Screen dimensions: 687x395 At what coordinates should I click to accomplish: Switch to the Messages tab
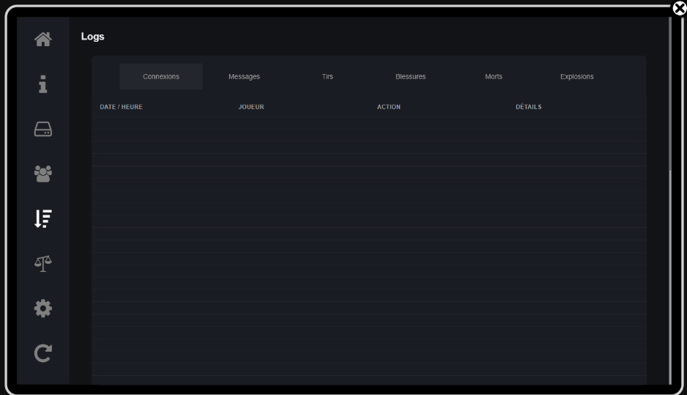pos(244,77)
